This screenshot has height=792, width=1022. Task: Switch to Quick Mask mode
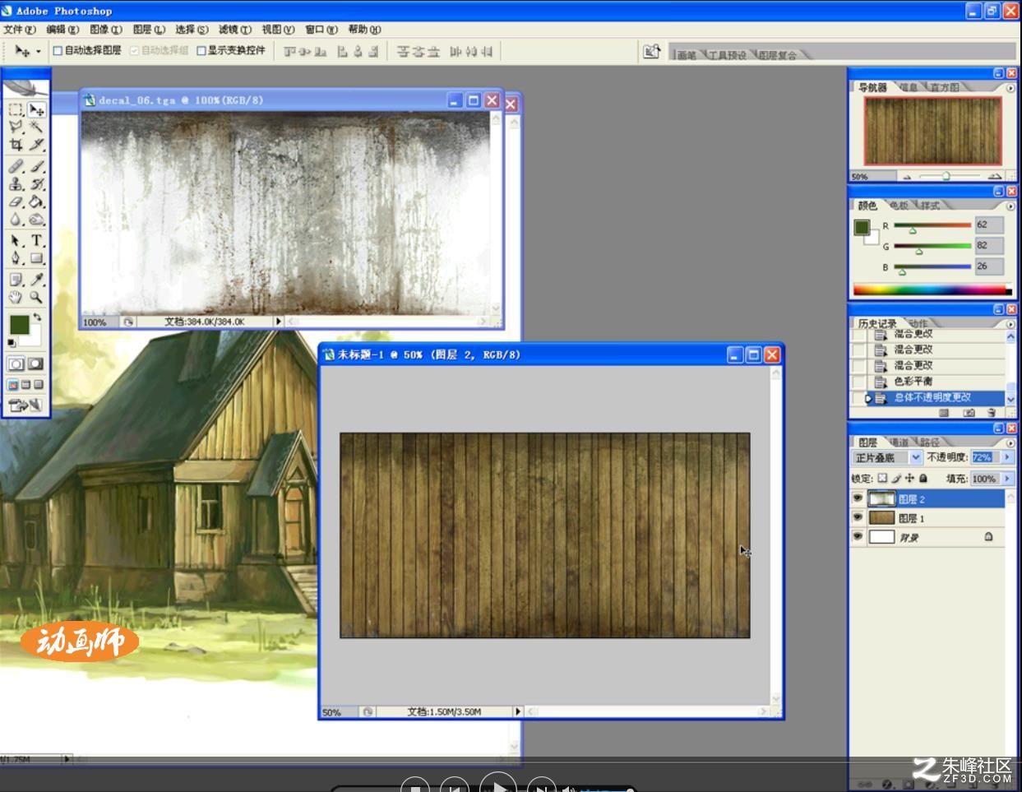click(x=36, y=364)
